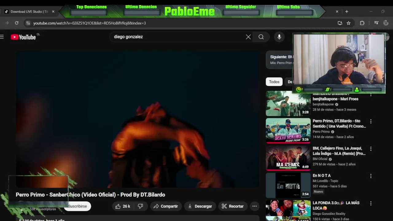Go forward with browser arrow
The image size is (393, 221).
7,23
